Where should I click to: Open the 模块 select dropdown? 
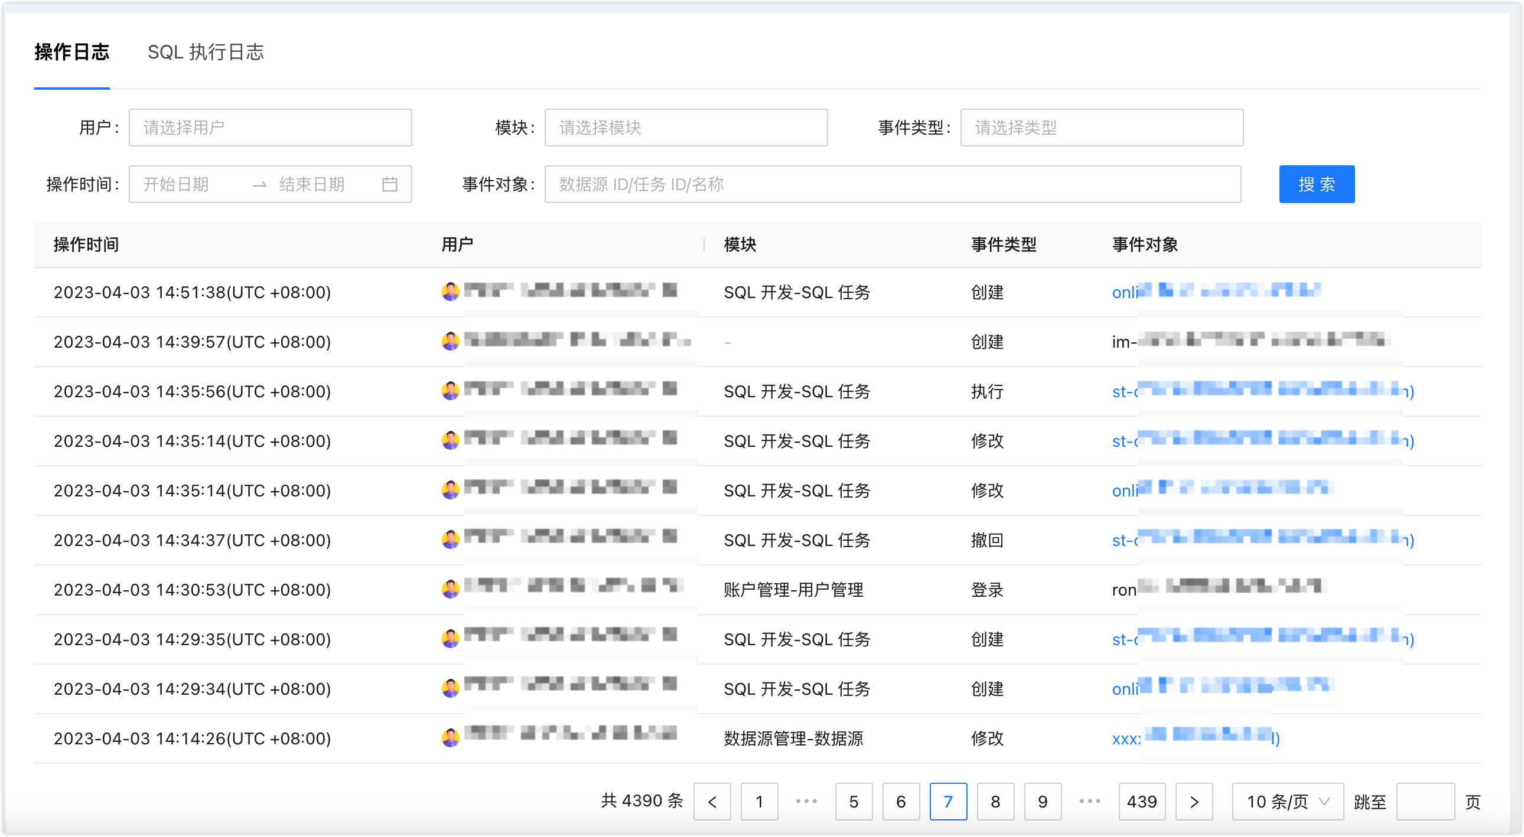686,127
